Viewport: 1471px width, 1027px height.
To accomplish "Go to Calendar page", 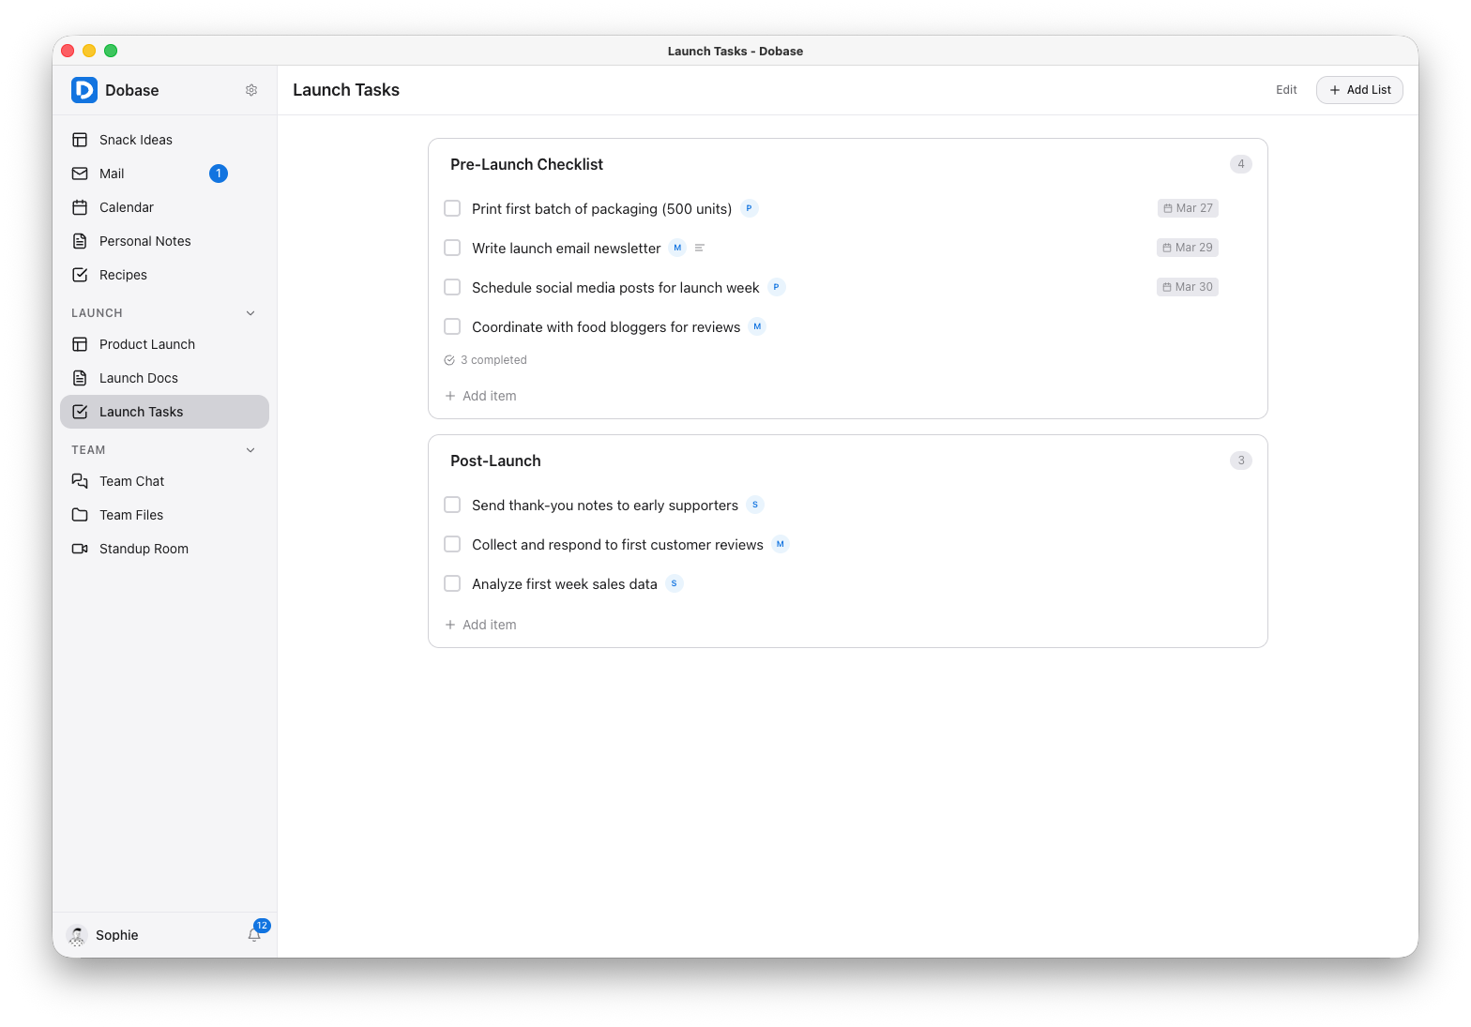I will [x=164, y=207].
